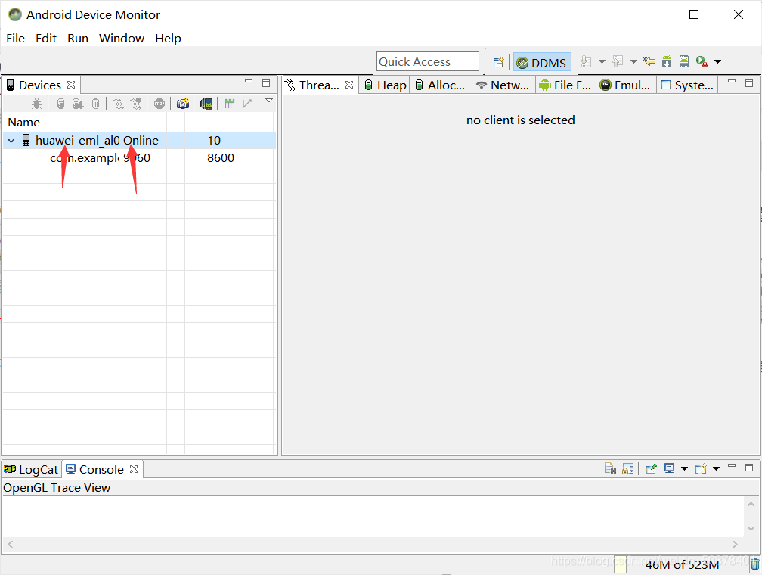Open the Edit menu
This screenshot has width=762, height=575.
(46, 39)
